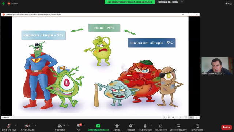Image resolution: width=234 pixels, height=132 pixels.
Task: Expand chat options arrow beside Чат
Action: [84, 126]
